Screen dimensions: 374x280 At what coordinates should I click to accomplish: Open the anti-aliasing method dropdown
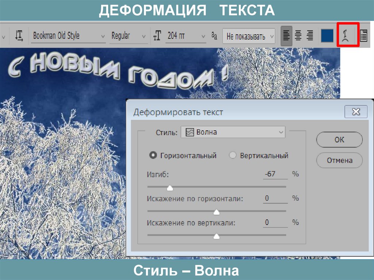click(249, 36)
